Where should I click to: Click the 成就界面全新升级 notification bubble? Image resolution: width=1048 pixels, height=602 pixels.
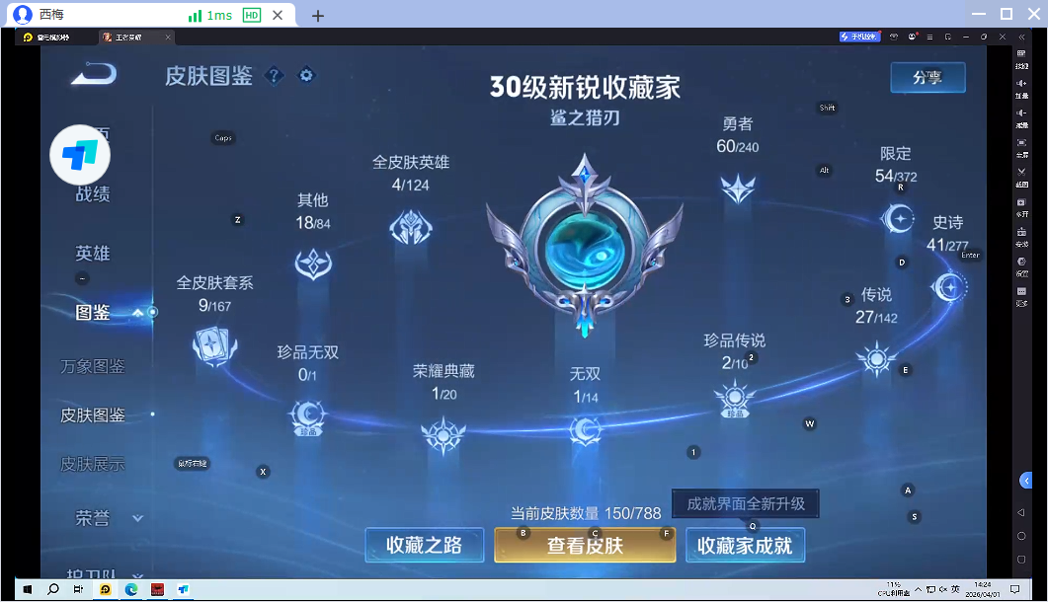point(746,503)
